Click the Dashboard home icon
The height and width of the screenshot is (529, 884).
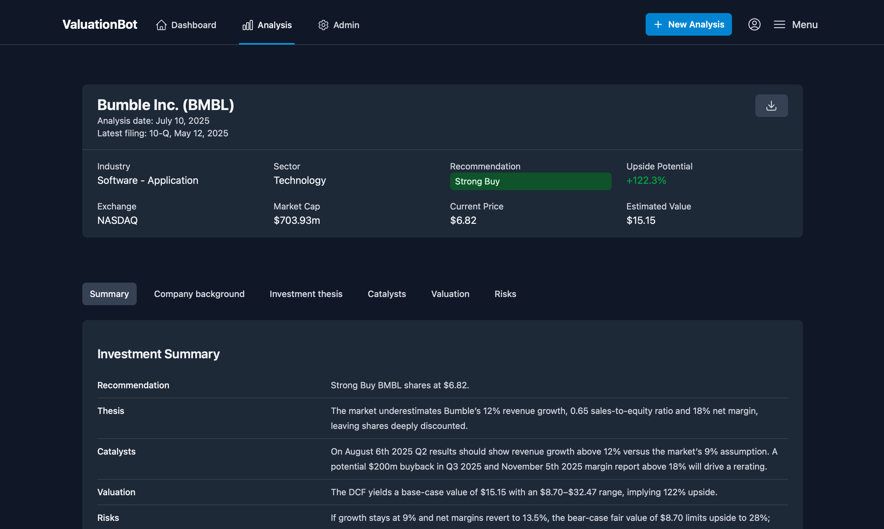pos(161,25)
